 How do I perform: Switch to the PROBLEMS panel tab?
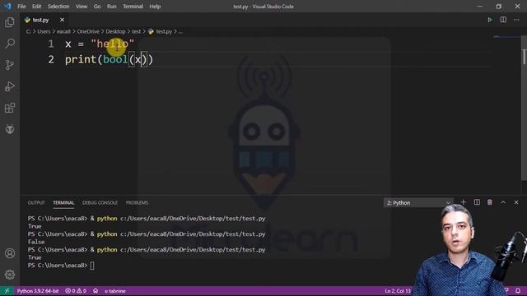tap(137, 203)
